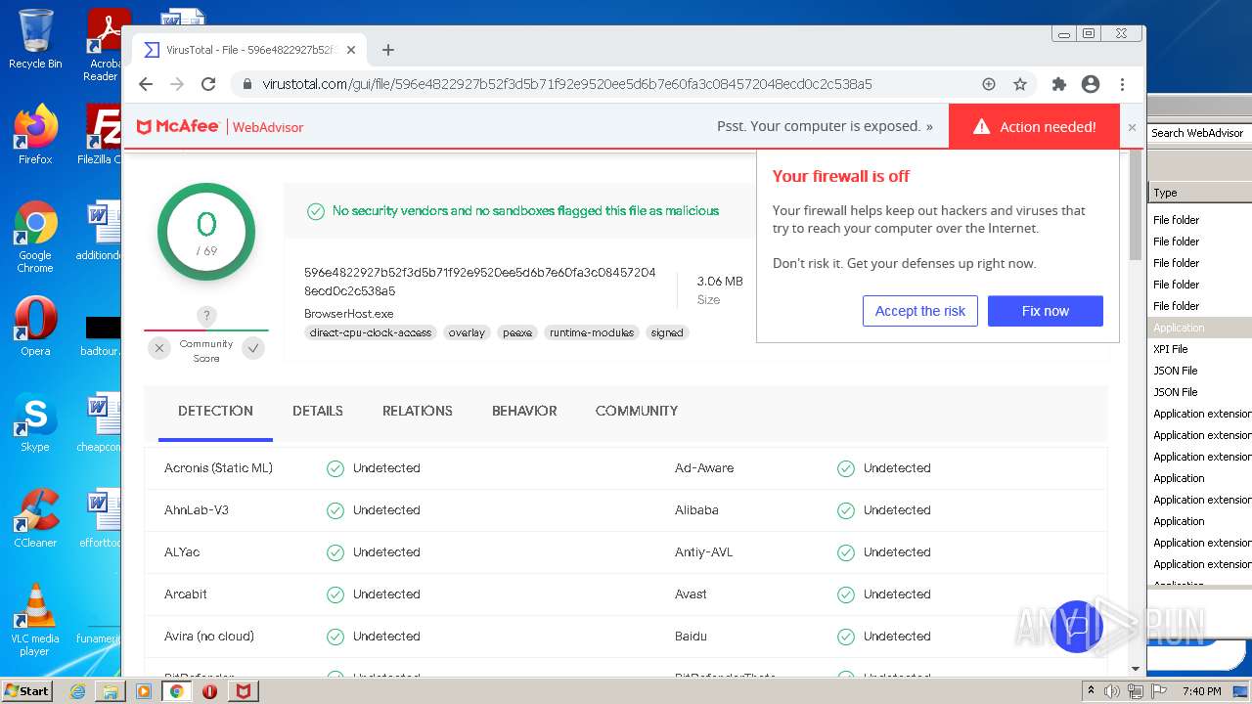Click the community score question mark icon
The image size is (1252, 704).
pyautogui.click(x=205, y=316)
